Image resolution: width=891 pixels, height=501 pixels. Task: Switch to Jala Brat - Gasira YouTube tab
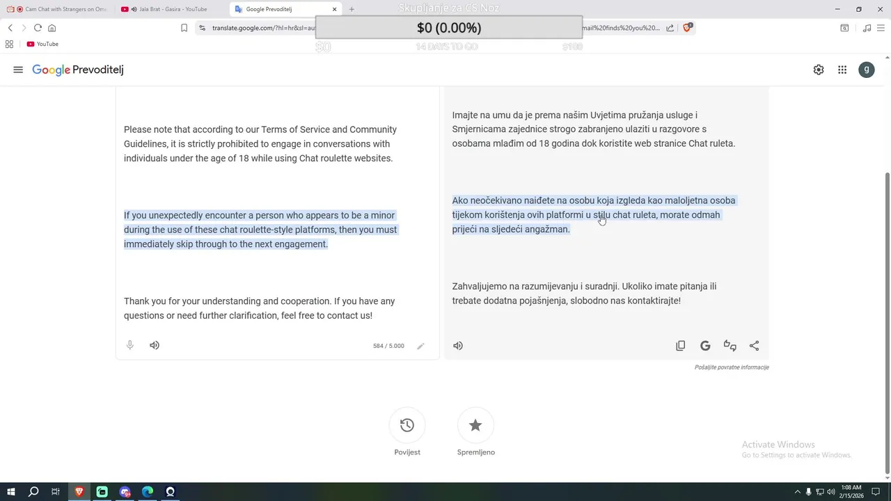[x=170, y=9]
